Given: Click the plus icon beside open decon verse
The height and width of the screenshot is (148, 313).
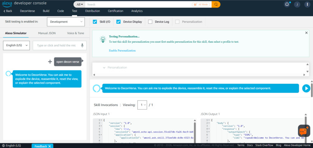Looking at the screenshot, I should point(50,62).
